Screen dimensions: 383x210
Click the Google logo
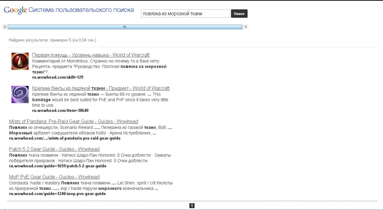coord(15,10)
